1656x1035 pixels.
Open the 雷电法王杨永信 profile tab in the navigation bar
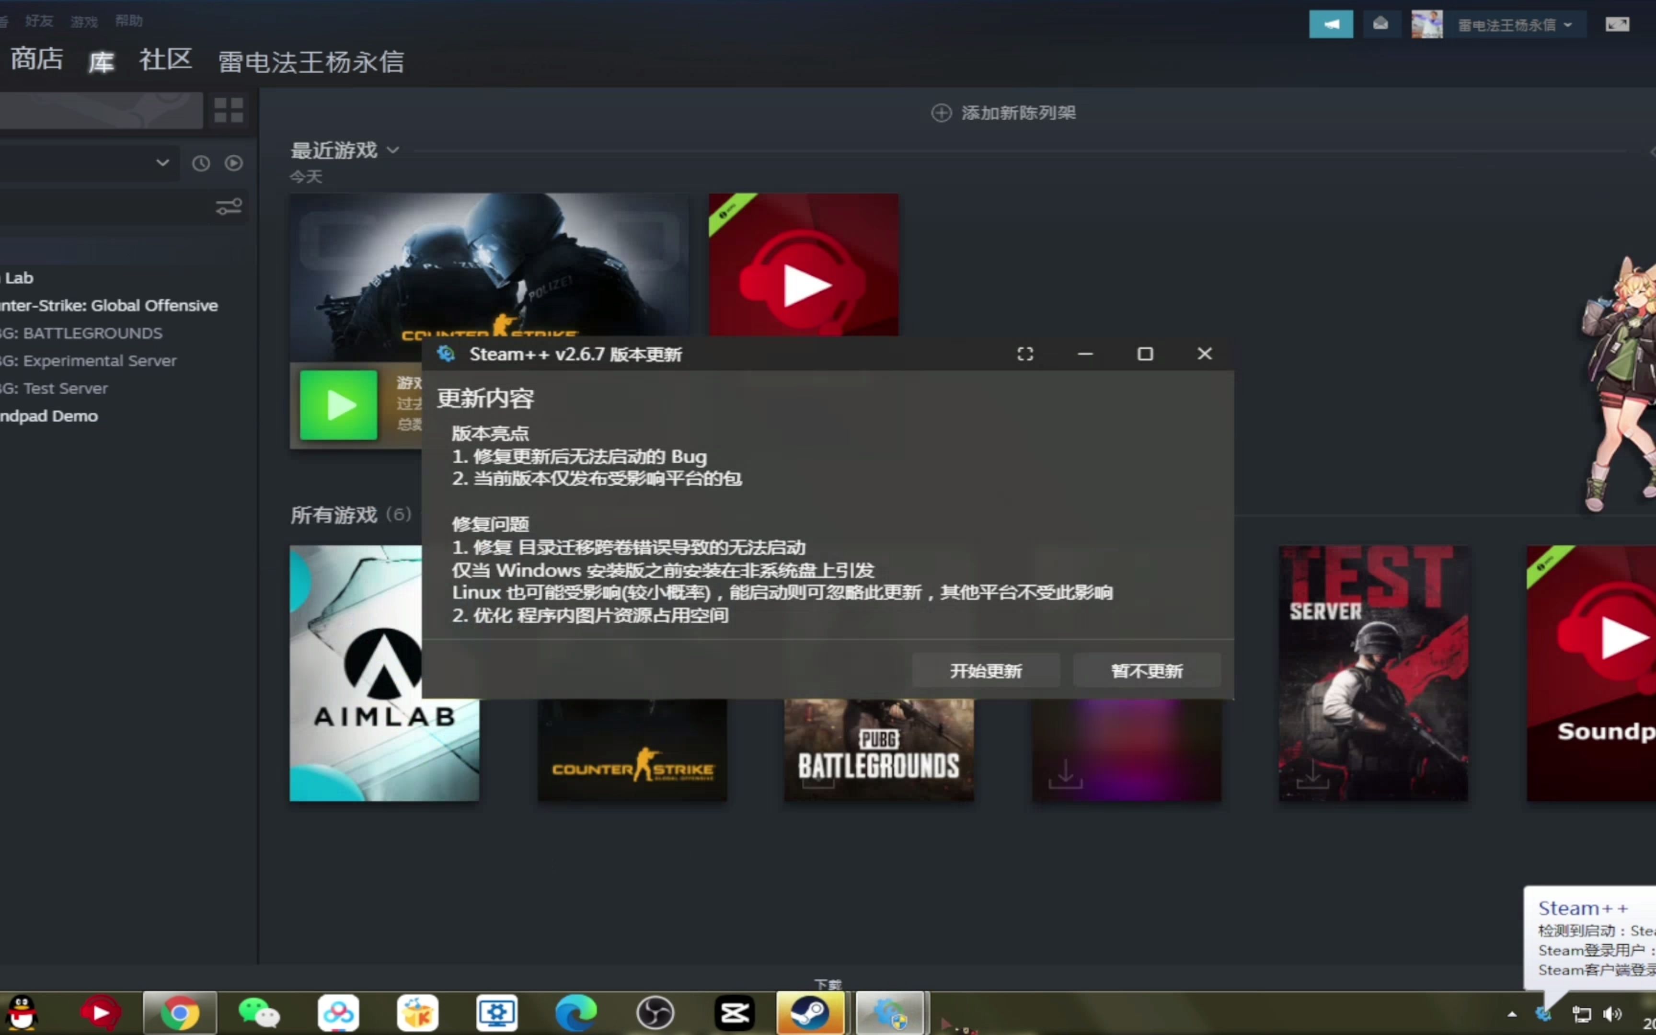[311, 62]
